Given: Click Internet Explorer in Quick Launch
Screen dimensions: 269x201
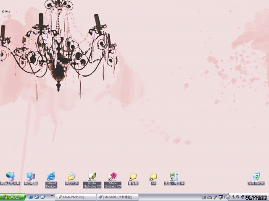Looking at the screenshot, I should pyautogui.click(x=31, y=197).
